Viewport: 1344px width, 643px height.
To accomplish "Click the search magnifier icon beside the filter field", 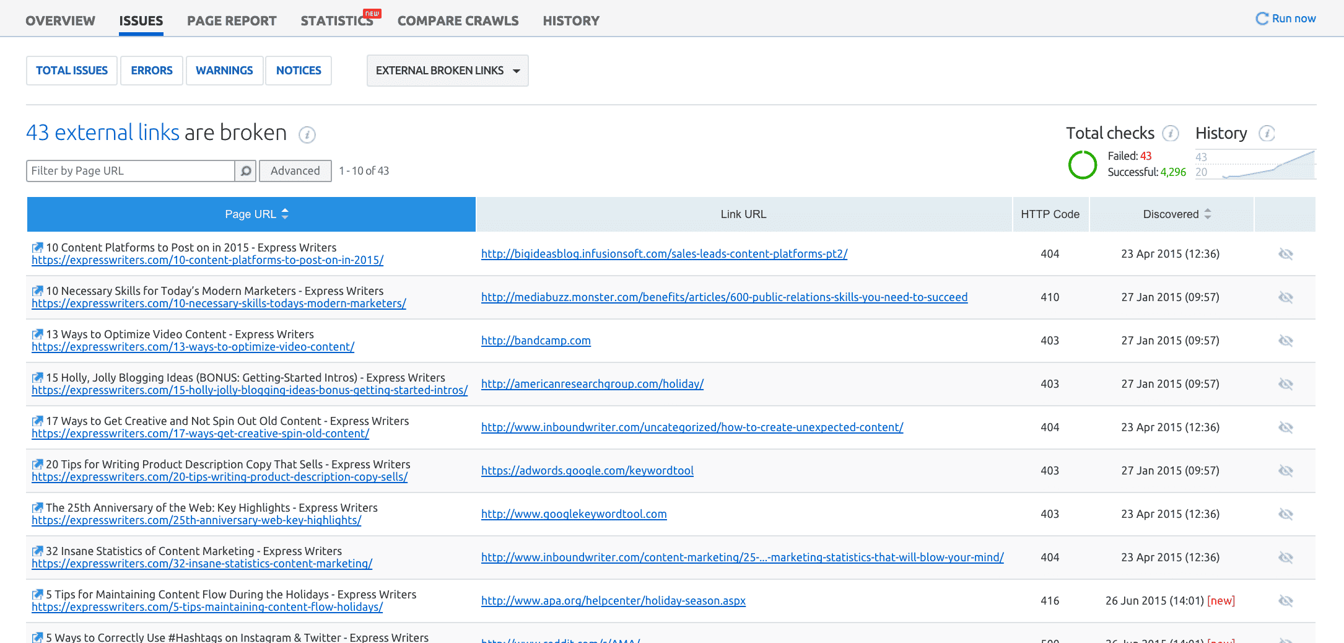I will (x=246, y=171).
